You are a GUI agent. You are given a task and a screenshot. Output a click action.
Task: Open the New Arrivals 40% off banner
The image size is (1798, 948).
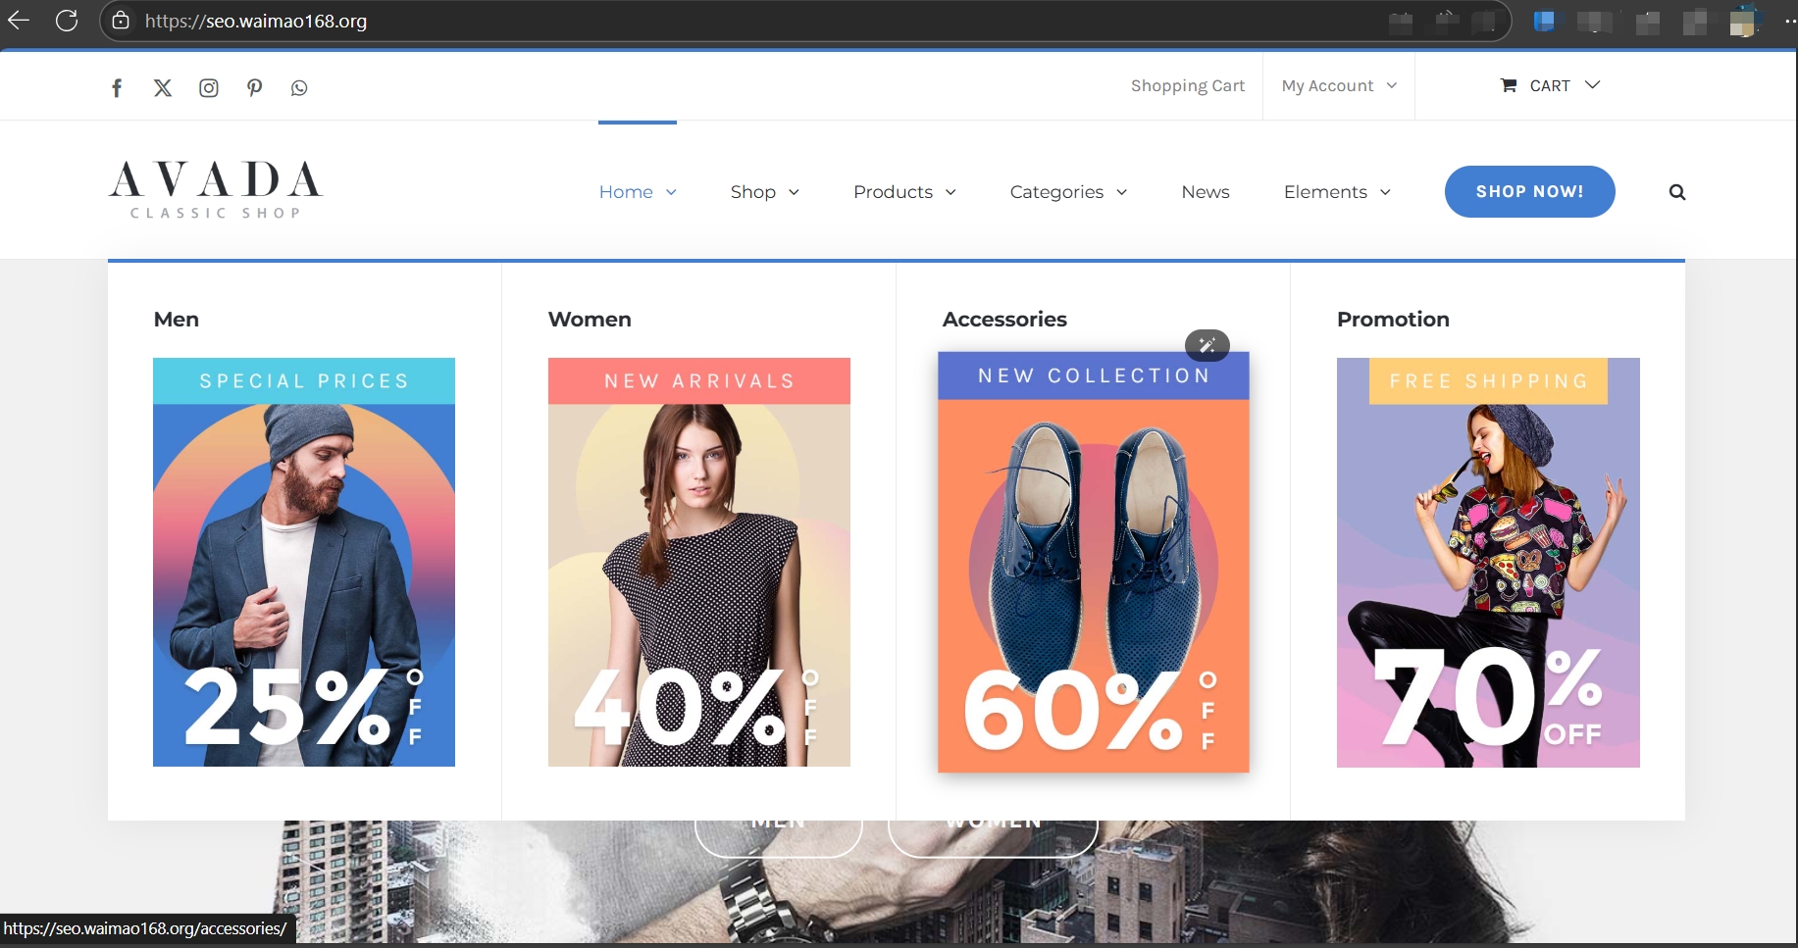(x=699, y=562)
